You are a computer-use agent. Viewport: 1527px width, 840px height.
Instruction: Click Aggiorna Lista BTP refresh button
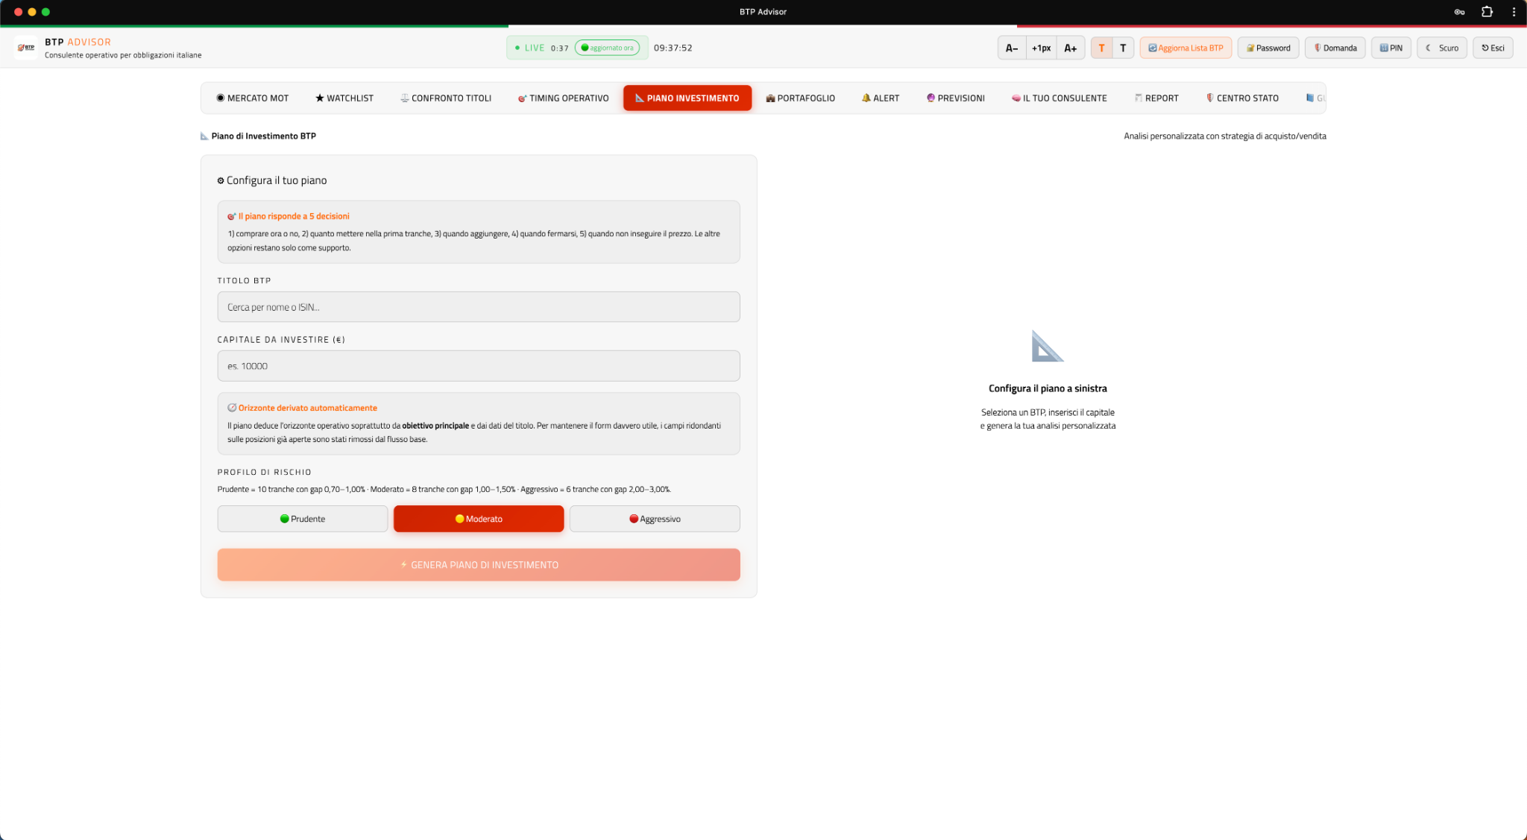point(1186,48)
